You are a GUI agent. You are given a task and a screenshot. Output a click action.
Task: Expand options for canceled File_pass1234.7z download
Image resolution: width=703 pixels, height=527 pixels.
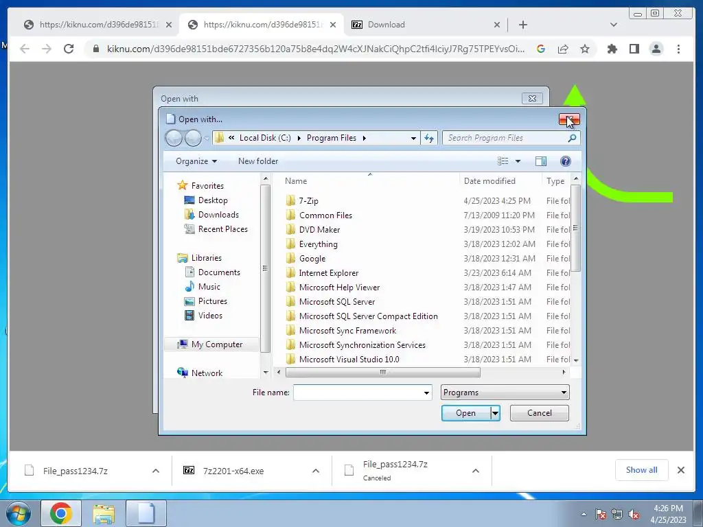pyautogui.click(x=476, y=471)
